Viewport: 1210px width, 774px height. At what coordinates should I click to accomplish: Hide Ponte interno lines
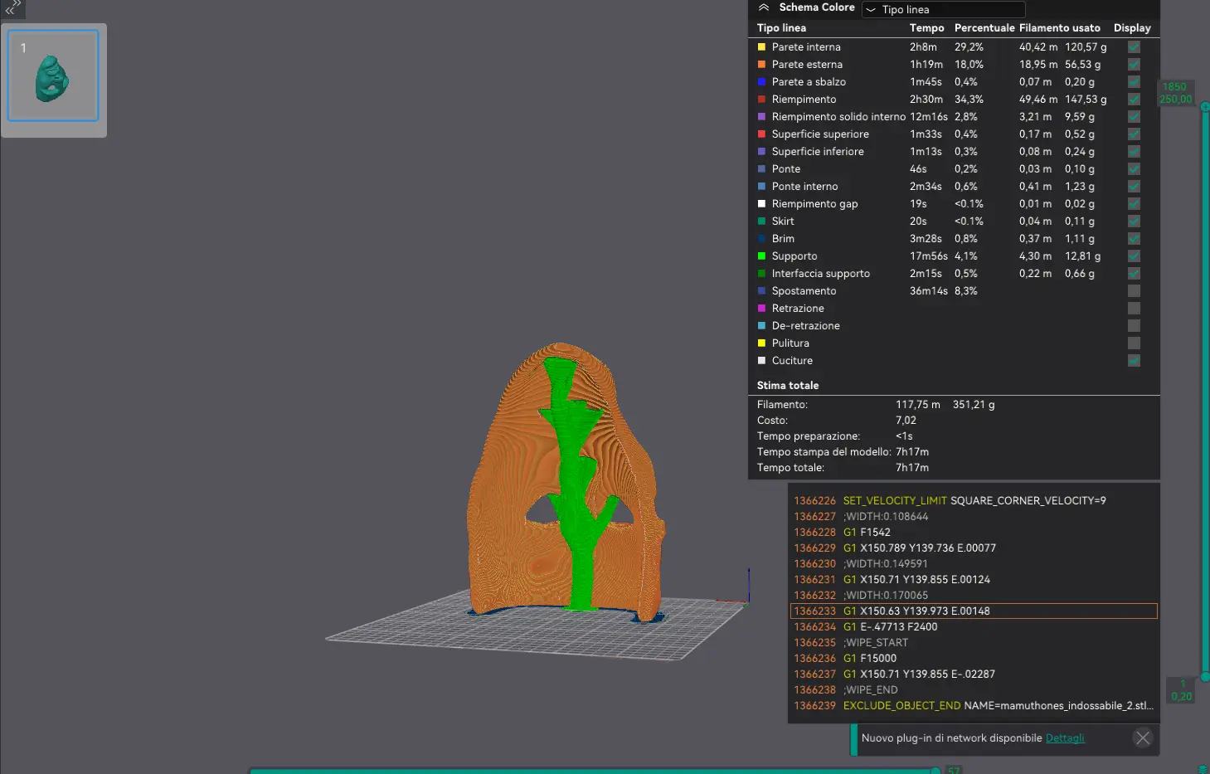(x=1134, y=187)
